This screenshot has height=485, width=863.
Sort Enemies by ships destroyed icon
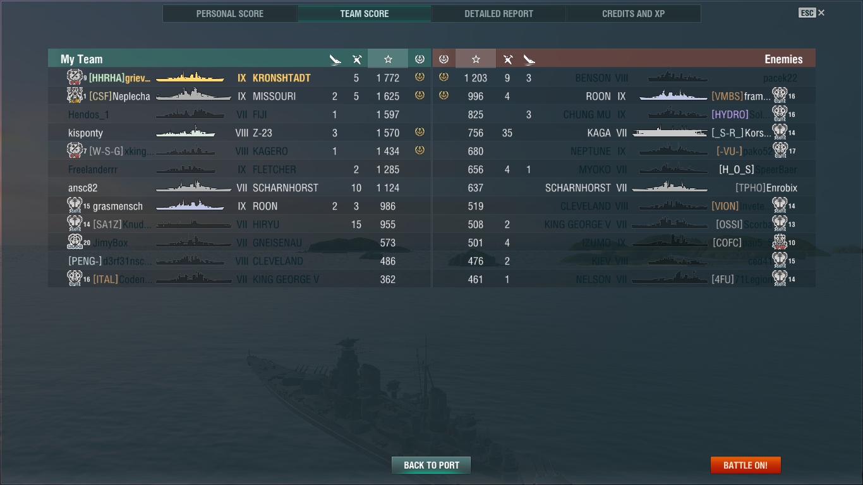pyautogui.click(x=529, y=59)
